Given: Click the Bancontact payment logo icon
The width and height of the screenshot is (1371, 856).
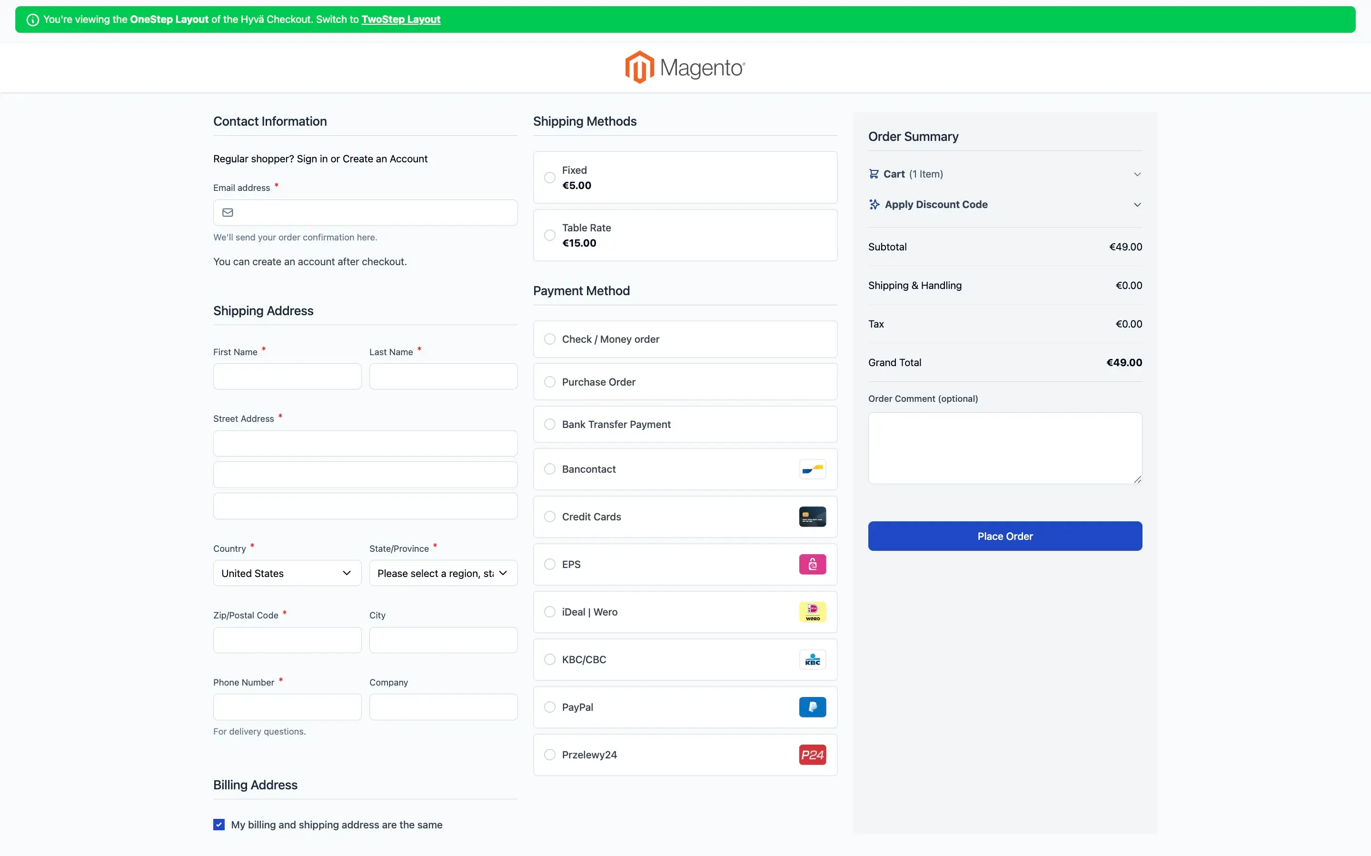Looking at the screenshot, I should [812, 469].
